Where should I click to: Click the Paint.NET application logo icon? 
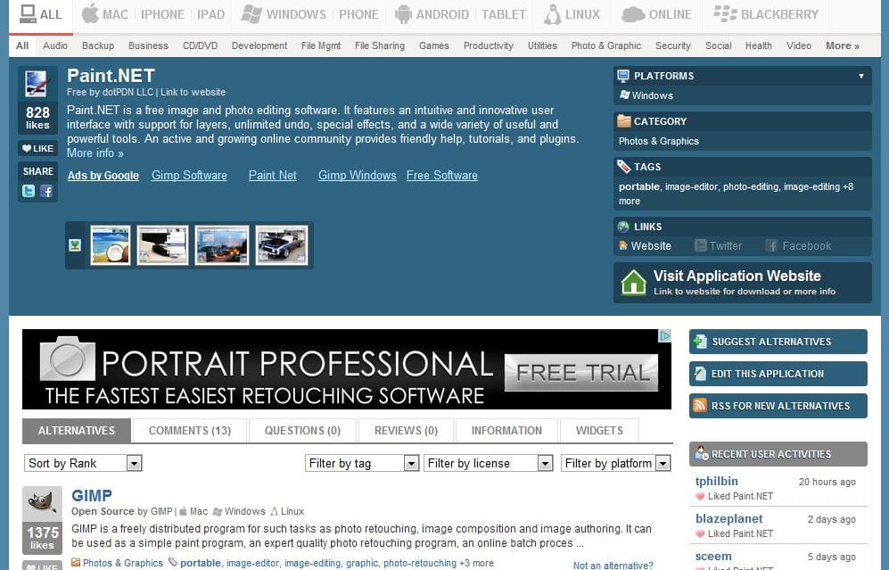[x=37, y=83]
